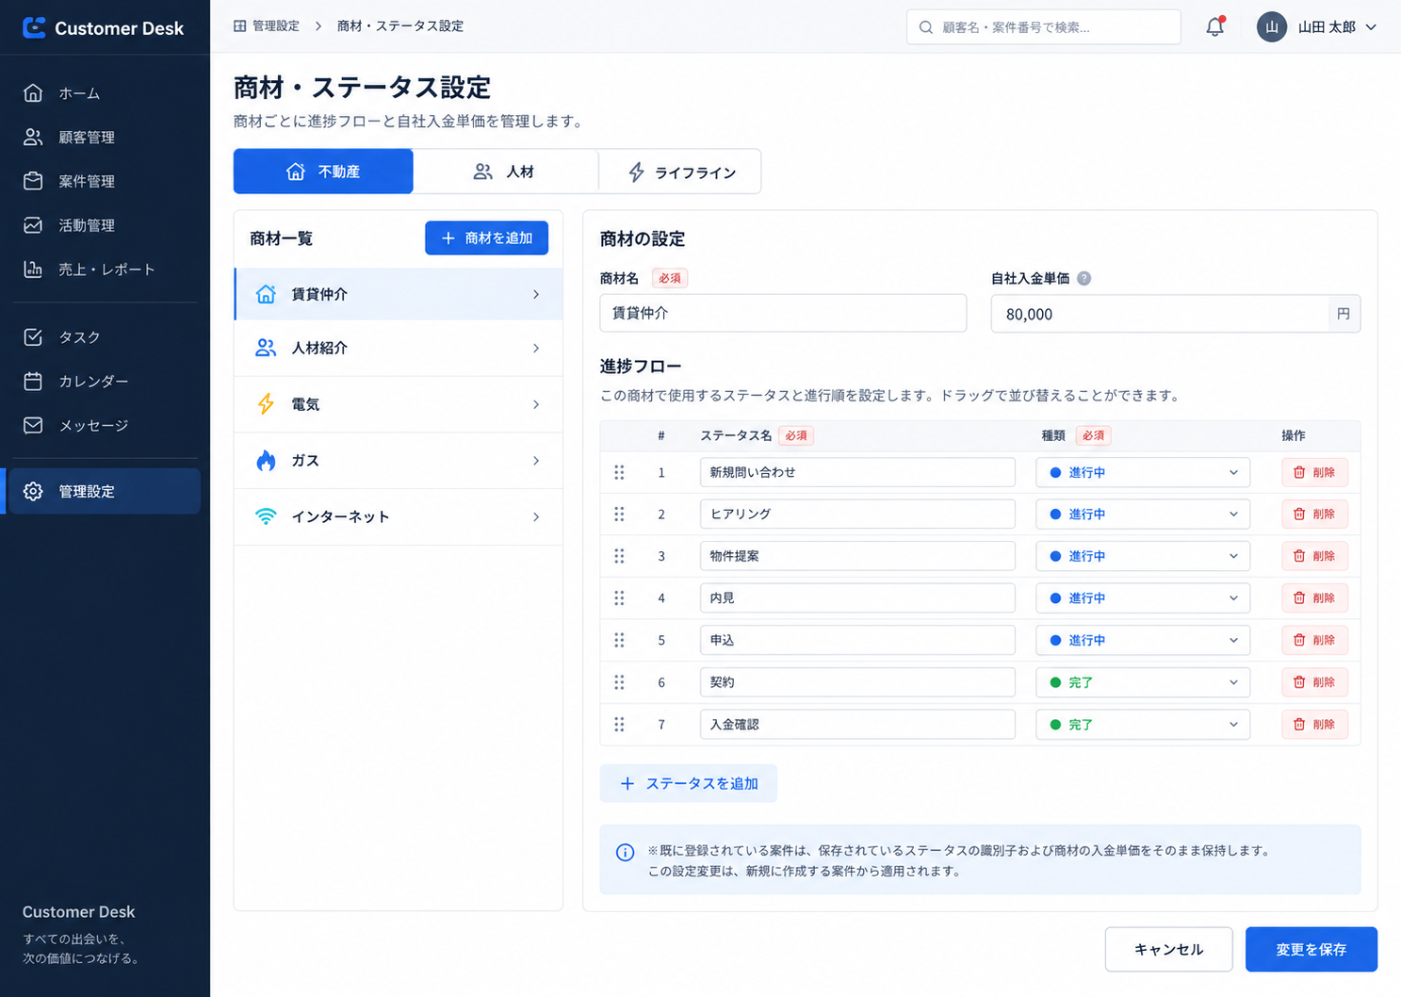Viewport: 1401px width, 997px height.
Task: Switch to the 不動産 tab
Action: pos(323,172)
